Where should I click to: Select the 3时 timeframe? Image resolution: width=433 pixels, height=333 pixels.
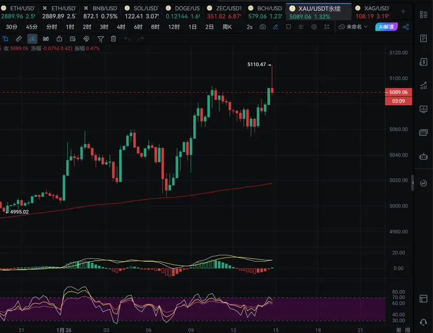point(104,27)
